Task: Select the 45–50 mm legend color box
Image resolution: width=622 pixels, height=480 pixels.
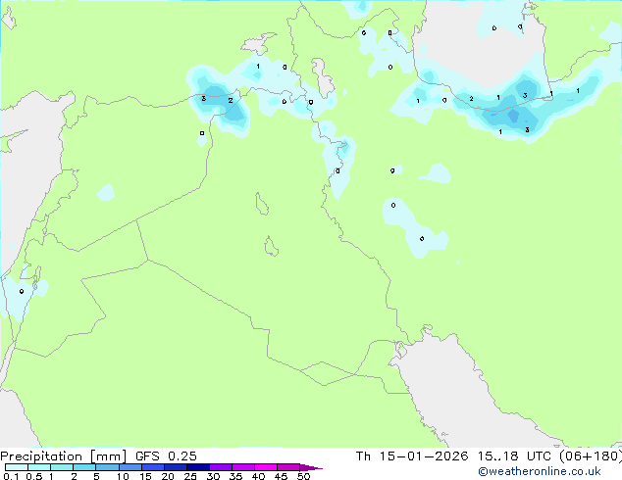Action: click(288, 467)
